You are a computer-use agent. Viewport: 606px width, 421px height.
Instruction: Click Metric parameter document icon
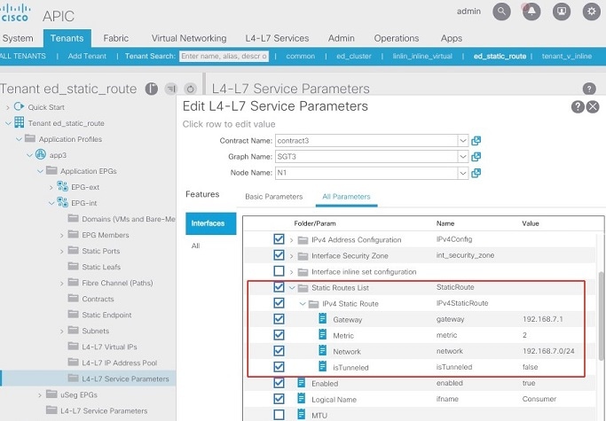tap(322, 334)
